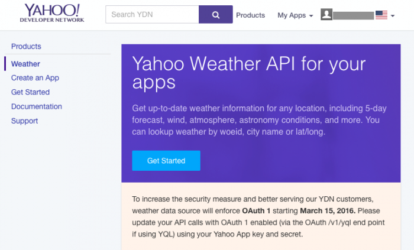Click the redacted username next to avatar

point(353,15)
